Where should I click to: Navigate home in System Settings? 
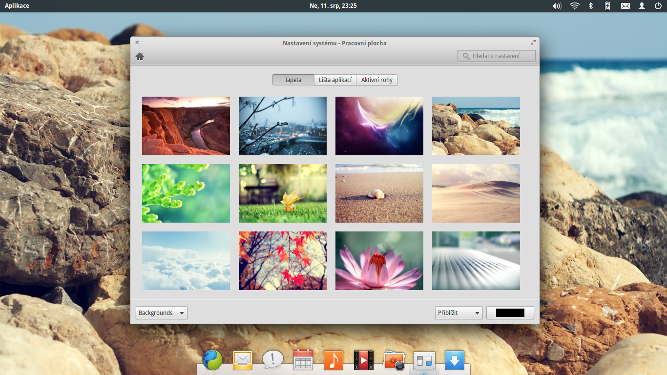tap(140, 56)
